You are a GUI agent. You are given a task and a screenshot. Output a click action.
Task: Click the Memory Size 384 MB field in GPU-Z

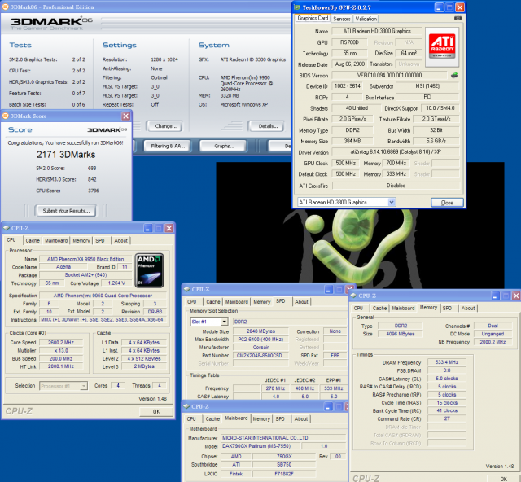[352, 142]
